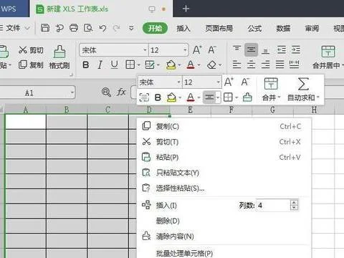
Task: Click the Copy (复制) ribbon button
Action: [31, 64]
